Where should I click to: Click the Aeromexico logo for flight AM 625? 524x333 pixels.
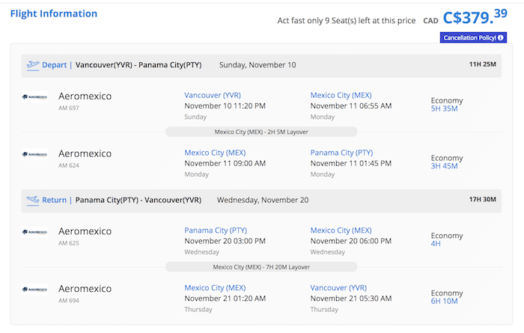[34, 232]
